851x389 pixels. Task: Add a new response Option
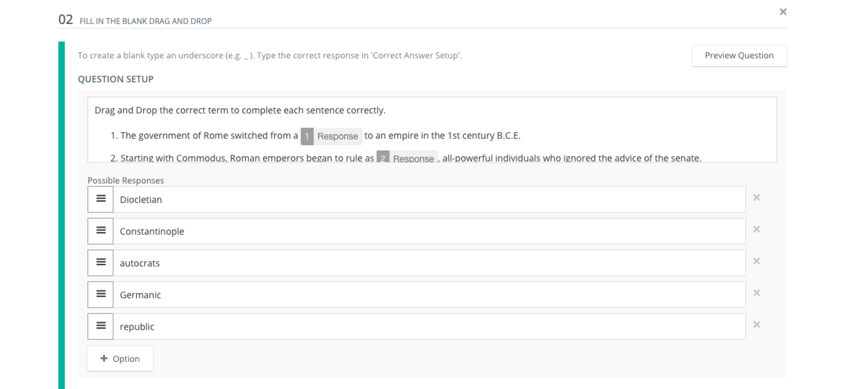click(x=120, y=358)
